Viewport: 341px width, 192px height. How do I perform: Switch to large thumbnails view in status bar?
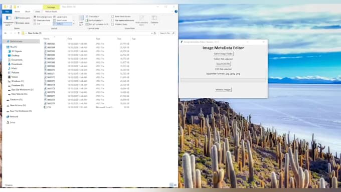pos(175,185)
